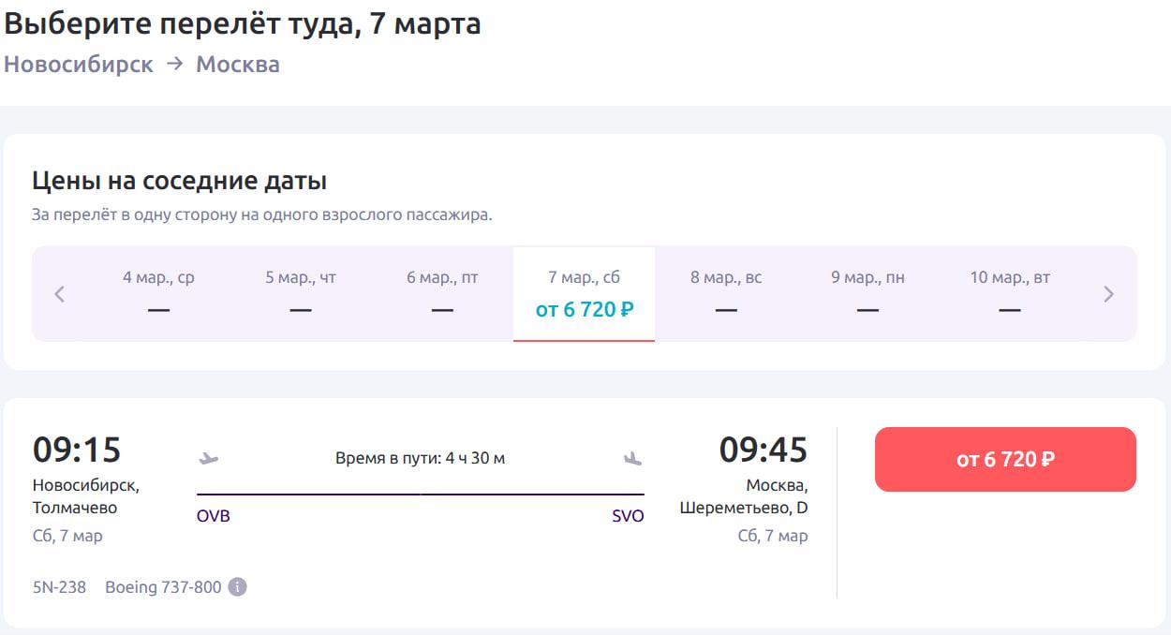Screen dimensions: 1171x635
Task: Show later dates with the right chevron
Action: click(1108, 294)
